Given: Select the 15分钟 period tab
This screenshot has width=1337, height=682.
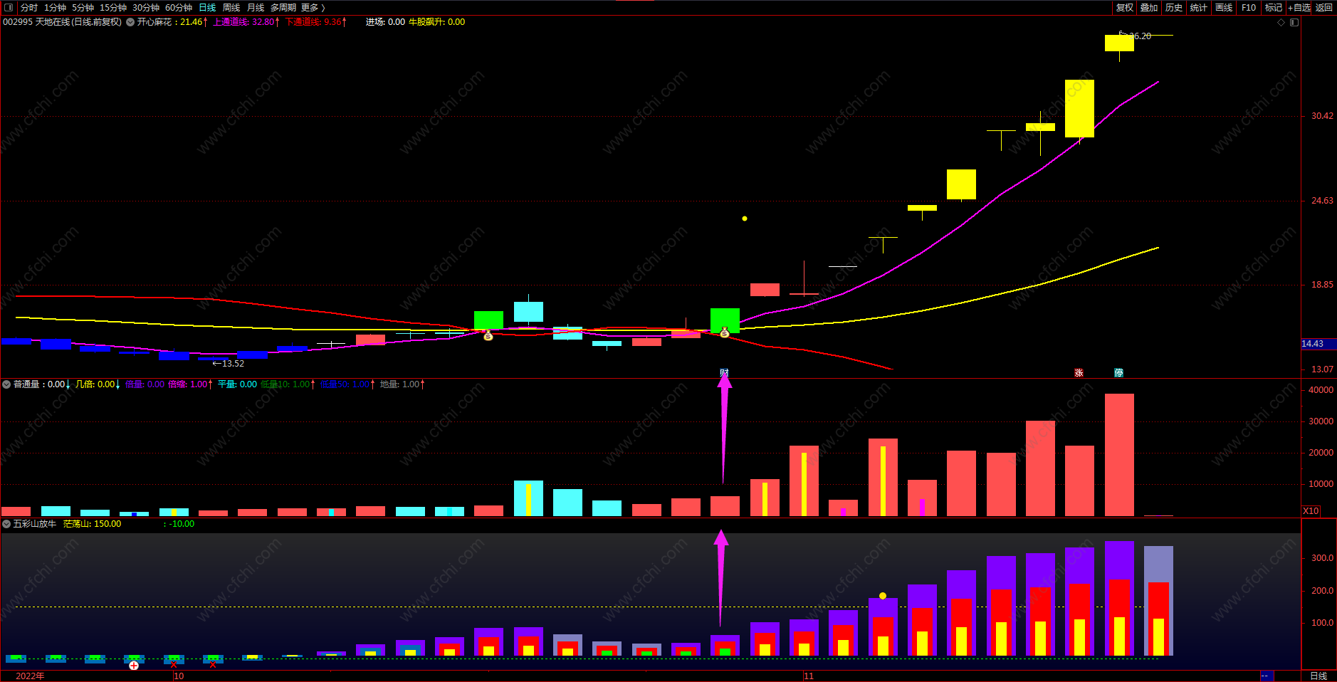Looking at the screenshot, I should [113, 8].
